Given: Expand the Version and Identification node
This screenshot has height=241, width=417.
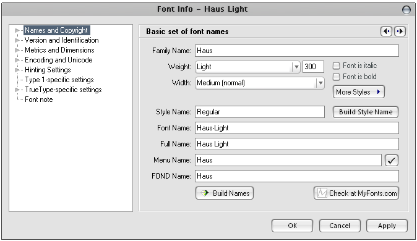Looking at the screenshot, I should coord(17,40).
